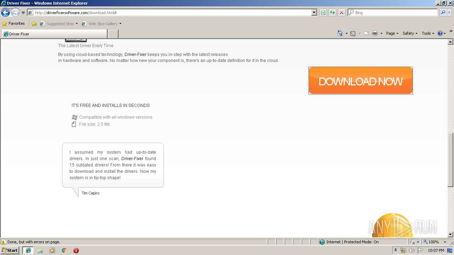Click 'Tim Capiro' testimonial name

coord(90,193)
